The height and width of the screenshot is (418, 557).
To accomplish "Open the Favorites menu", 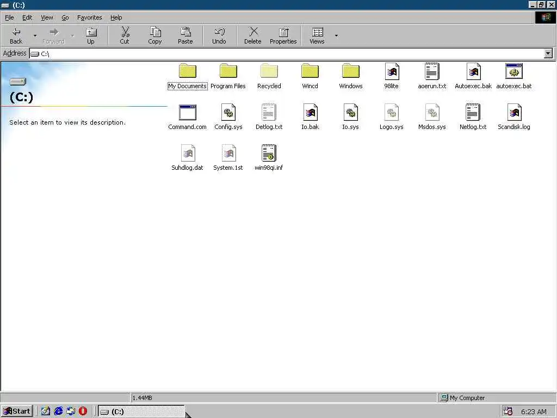I will coord(90,17).
